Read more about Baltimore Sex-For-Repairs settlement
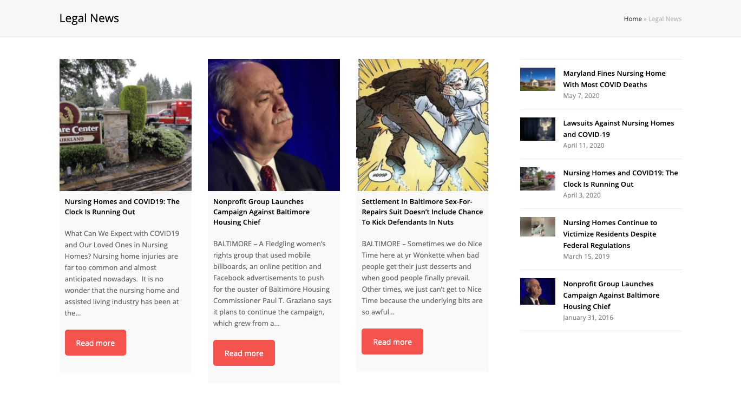 [x=392, y=342]
